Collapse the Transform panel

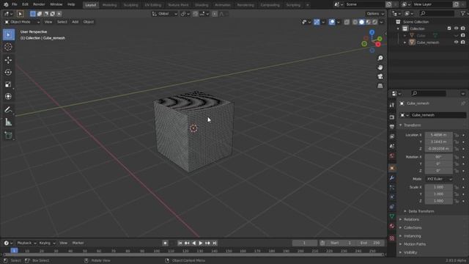(x=412, y=125)
